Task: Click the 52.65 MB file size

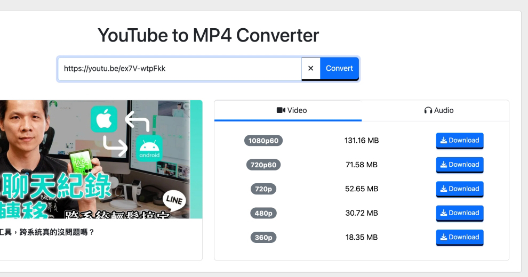Action: [x=361, y=189]
